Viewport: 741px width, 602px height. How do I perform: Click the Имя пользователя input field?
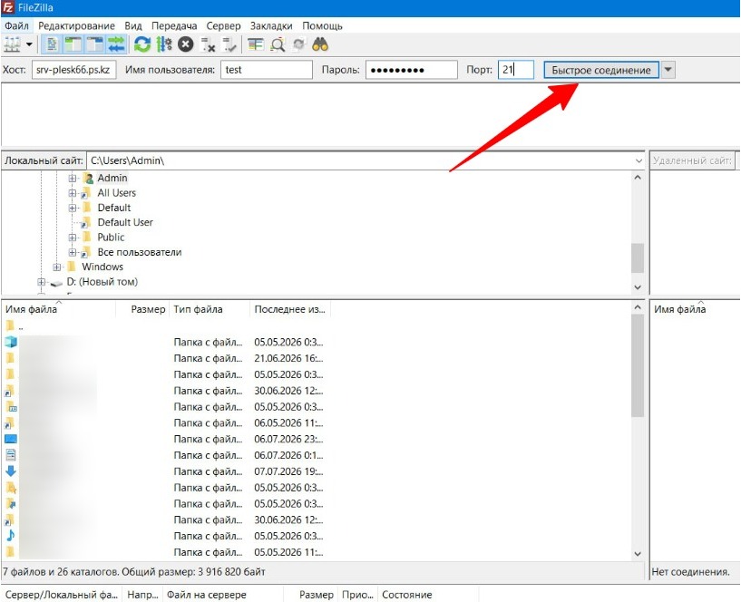pos(267,70)
